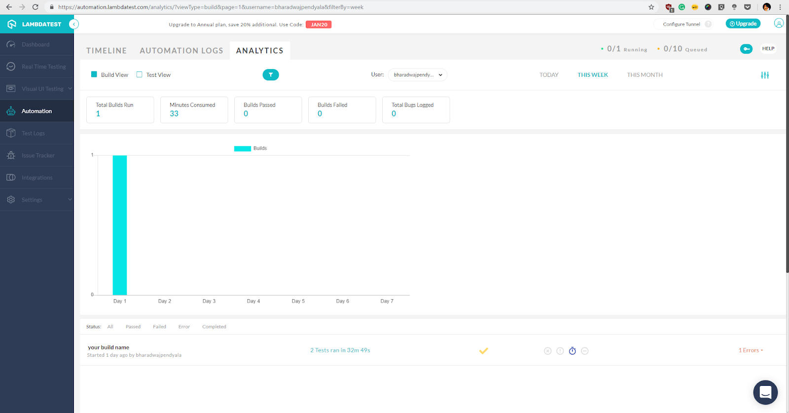Expand the 1 Errors dropdown
This screenshot has width=789, height=413.
pos(751,350)
